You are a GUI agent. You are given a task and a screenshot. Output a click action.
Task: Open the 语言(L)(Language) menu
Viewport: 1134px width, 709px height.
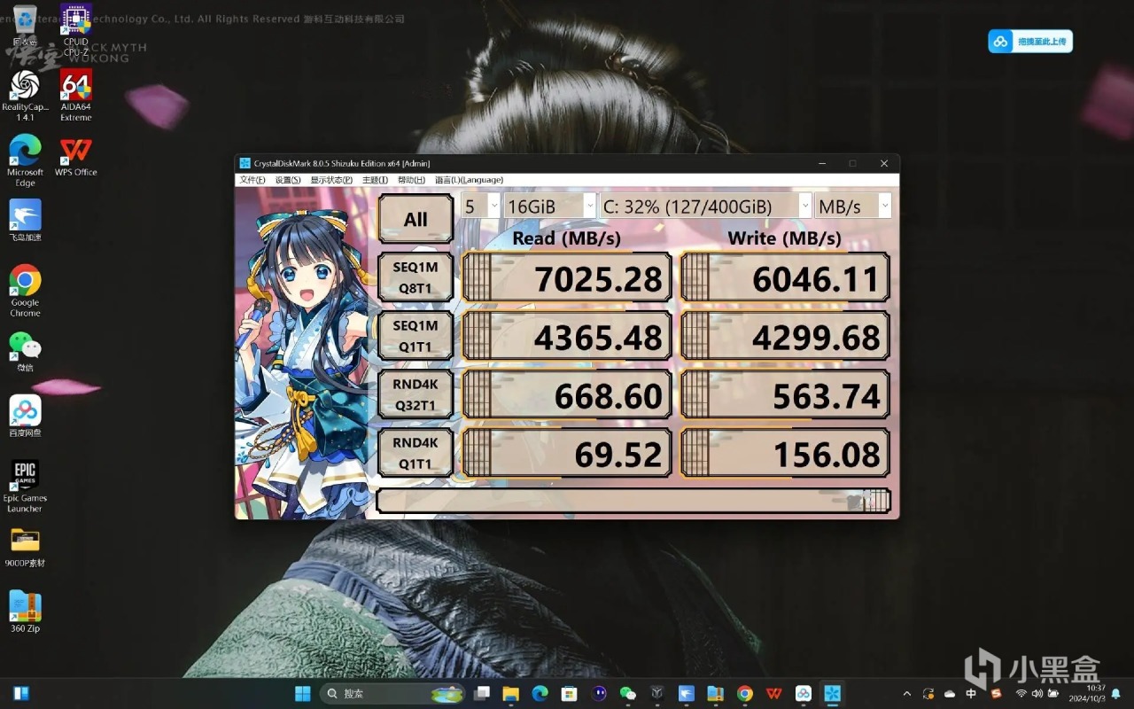coord(469,180)
